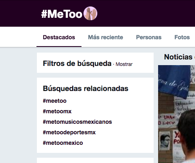
Task: Open the Noticias news photo thumbnail
Action: tap(176, 114)
